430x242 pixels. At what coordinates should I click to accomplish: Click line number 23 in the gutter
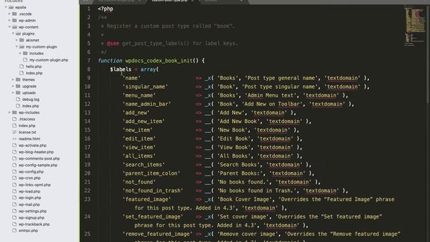[87, 199]
